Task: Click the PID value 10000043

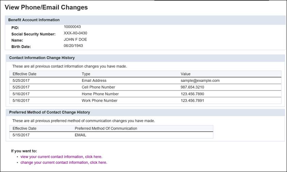Action: [x=72, y=27]
